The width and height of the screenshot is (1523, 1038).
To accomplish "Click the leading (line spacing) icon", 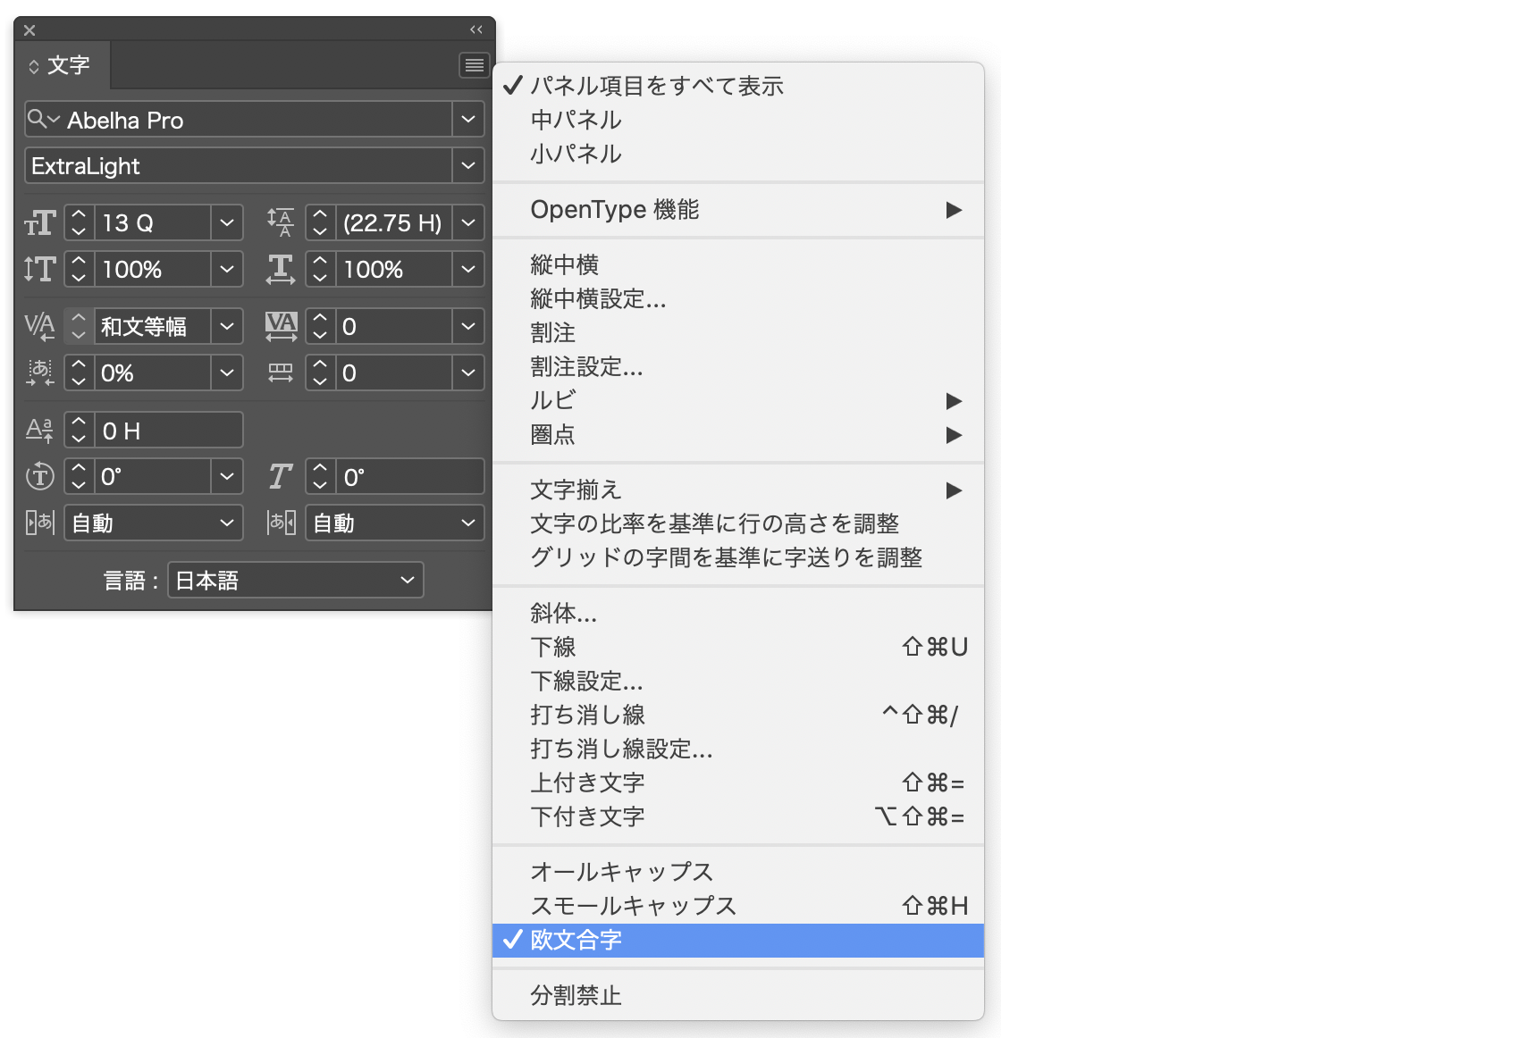I will 281,222.
